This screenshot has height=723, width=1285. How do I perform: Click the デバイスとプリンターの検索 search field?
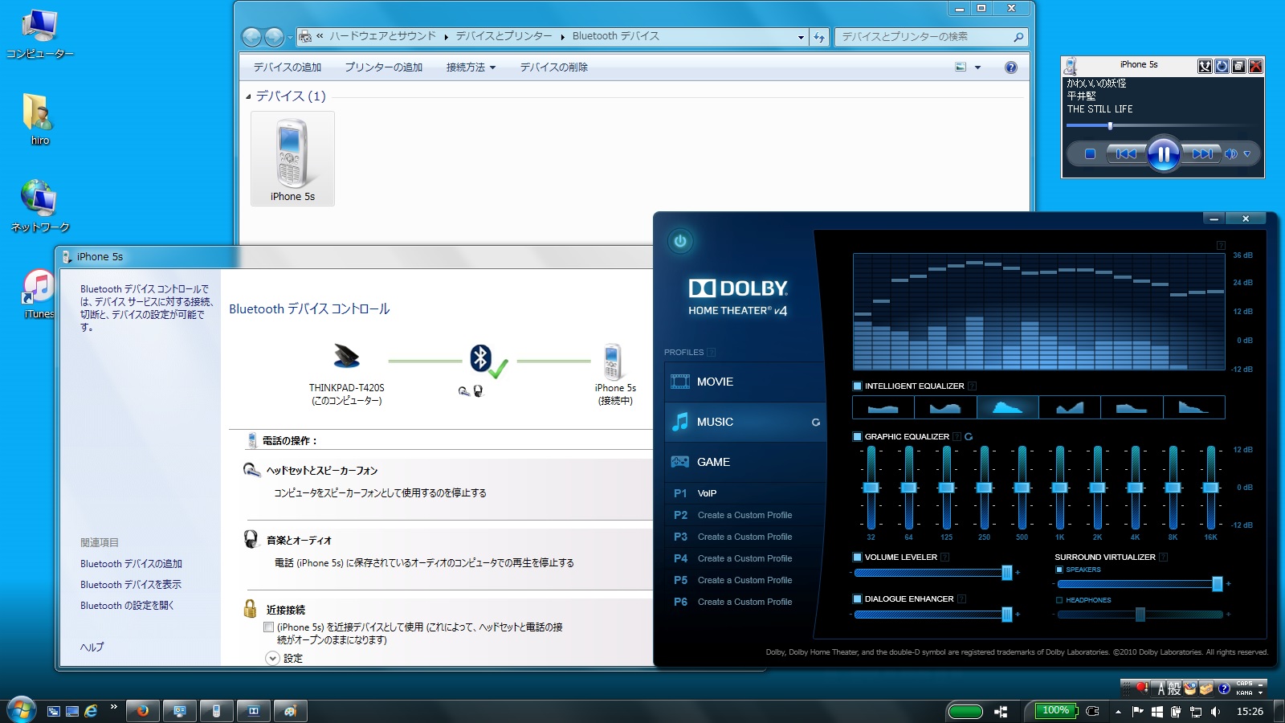pyautogui.click(x=932, y=37)
